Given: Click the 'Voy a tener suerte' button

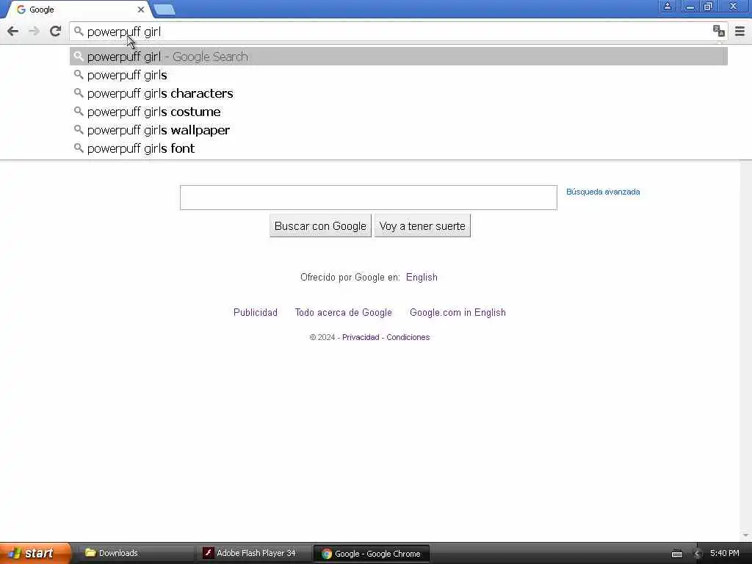Looking at the screenshot, I should point(422,226).
